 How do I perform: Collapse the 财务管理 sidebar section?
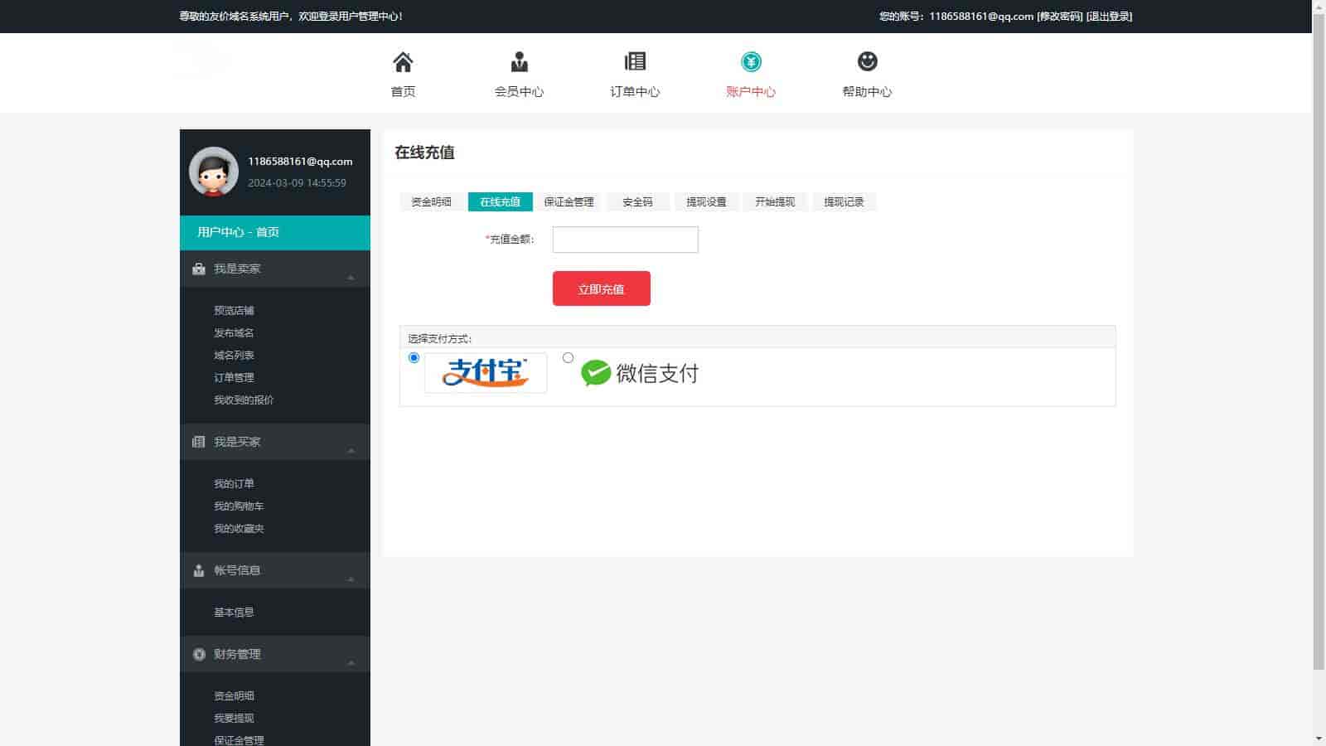(x=351, y=662)
